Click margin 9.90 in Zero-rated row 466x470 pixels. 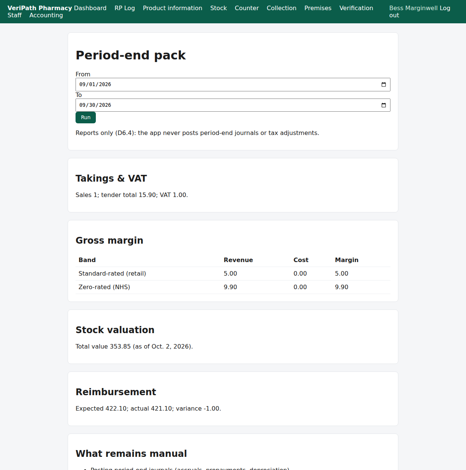[x=342, y=287]
